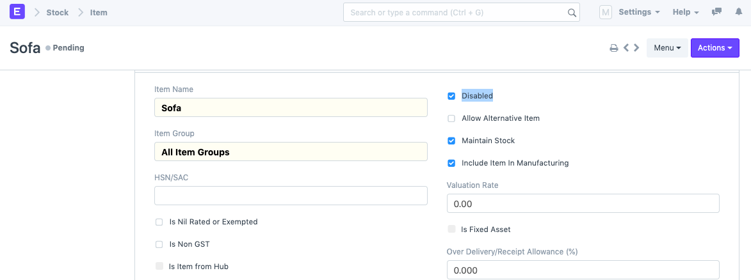Click the user avatar M icon
Image resolution: width=751 pixels, height=280 pixels.
[606, 12]
